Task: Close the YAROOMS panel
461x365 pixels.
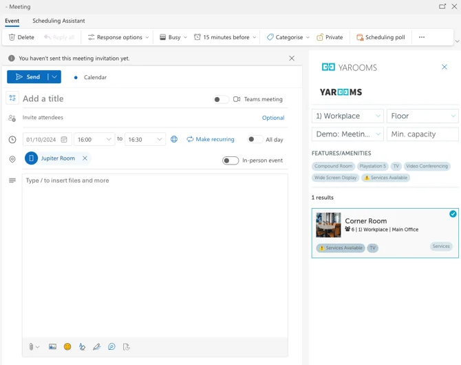Action: coord(444,67)
